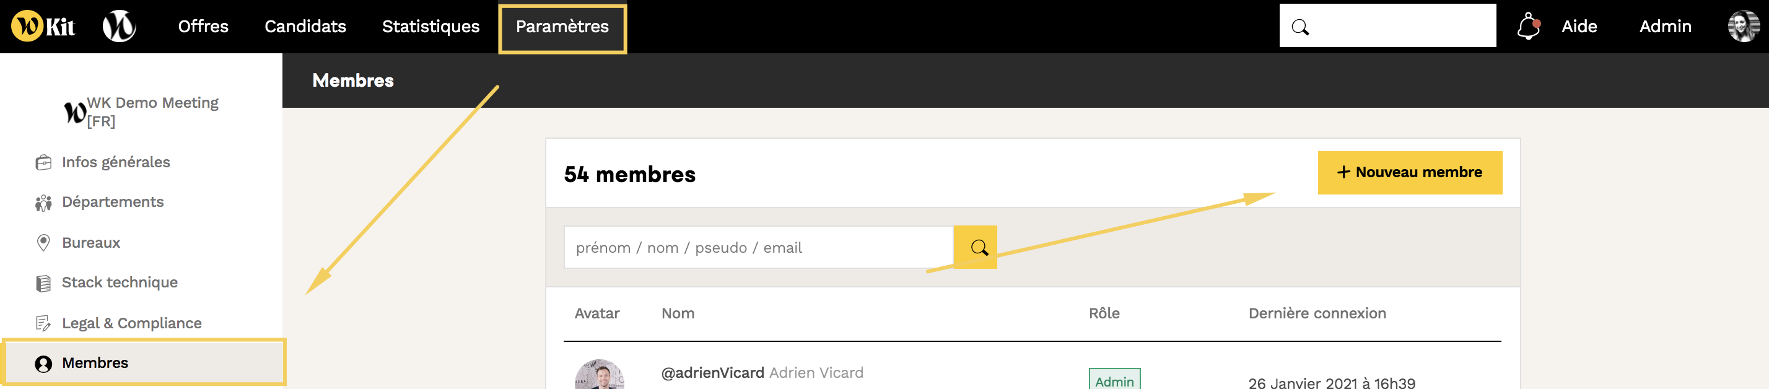
Task: Open the Statistiques tab
Action: click(x=430, y=26)
